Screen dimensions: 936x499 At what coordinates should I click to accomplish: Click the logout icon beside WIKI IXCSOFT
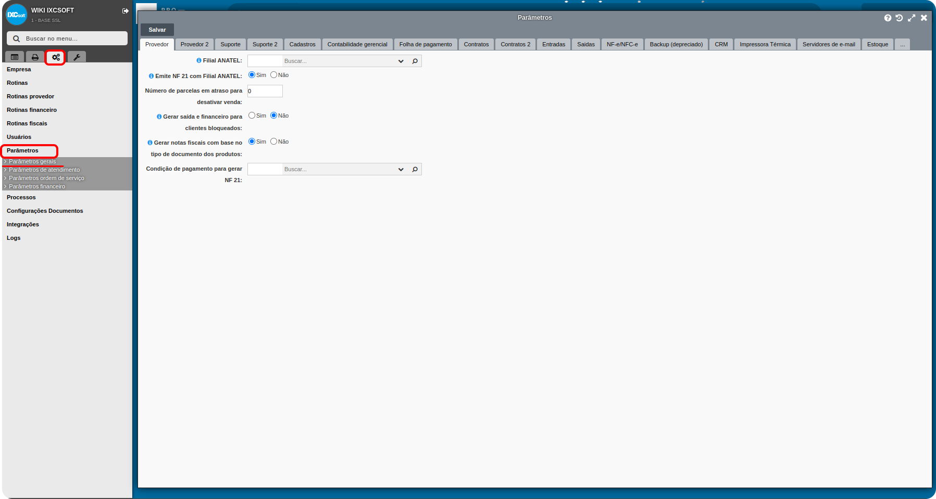pyautogui.click(x=126, y=11)
